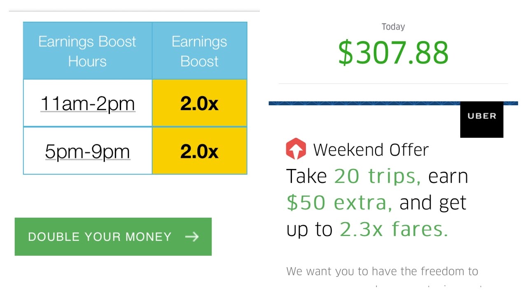The width and height of the screenshot is (527, 296).
Task: Select the 2.0x boost for 11am-2pm
Action: coord(199,104)
